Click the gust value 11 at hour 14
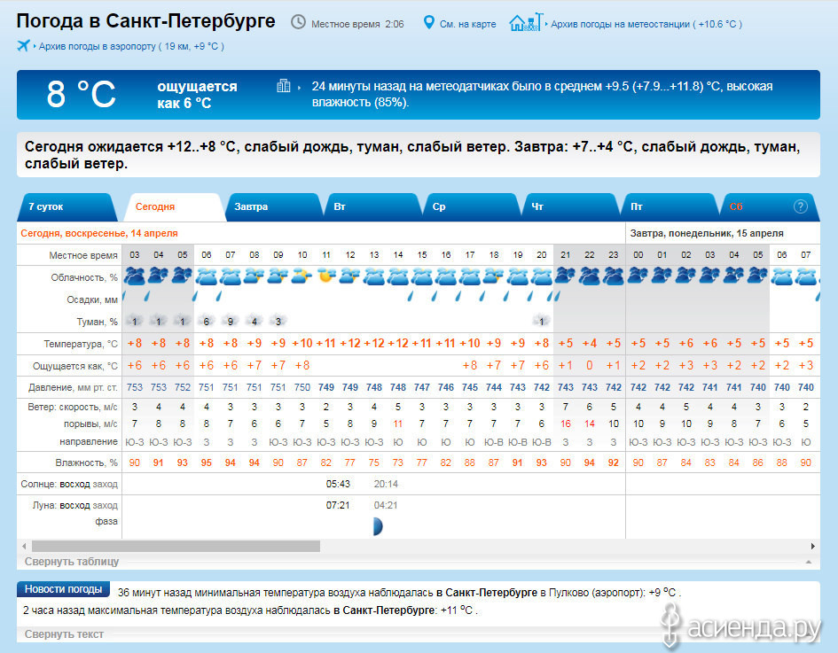Viewport: 838px width, 653px height. [x=397, y=424]
